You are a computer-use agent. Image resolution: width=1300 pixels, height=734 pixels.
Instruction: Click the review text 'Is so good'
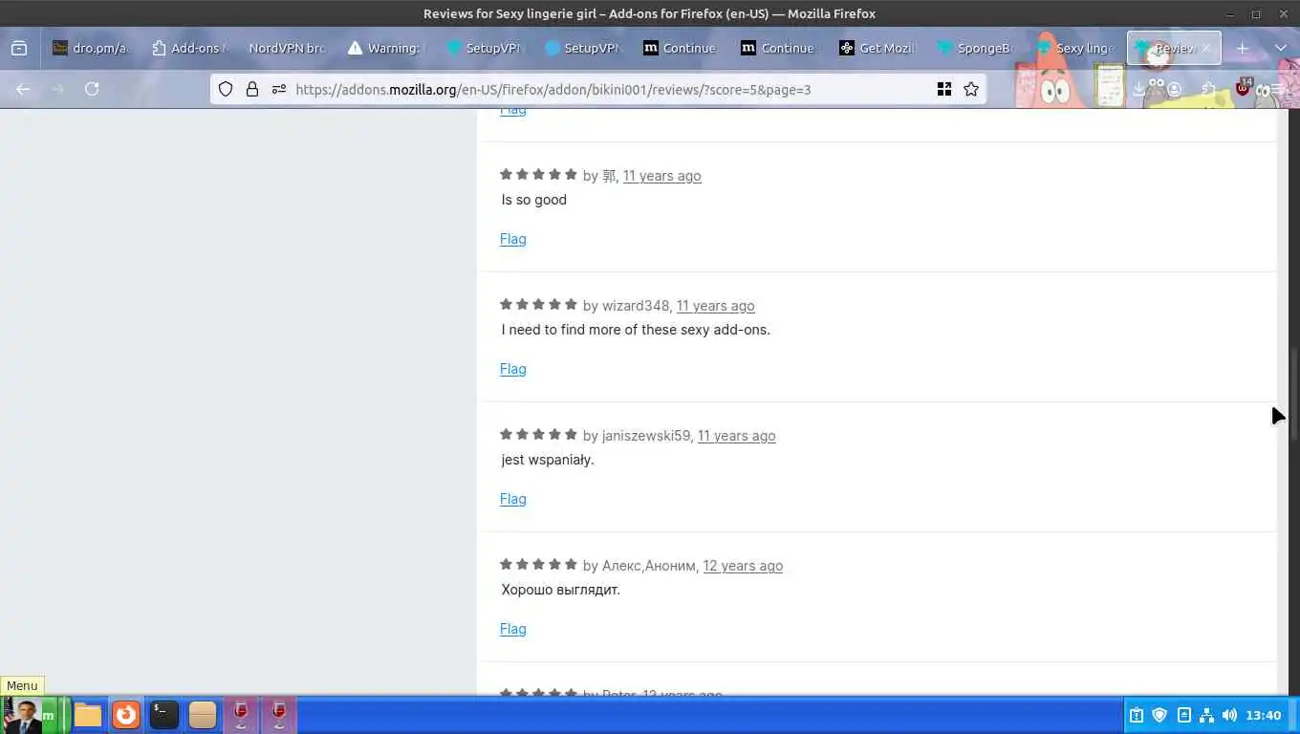[534, 200]
